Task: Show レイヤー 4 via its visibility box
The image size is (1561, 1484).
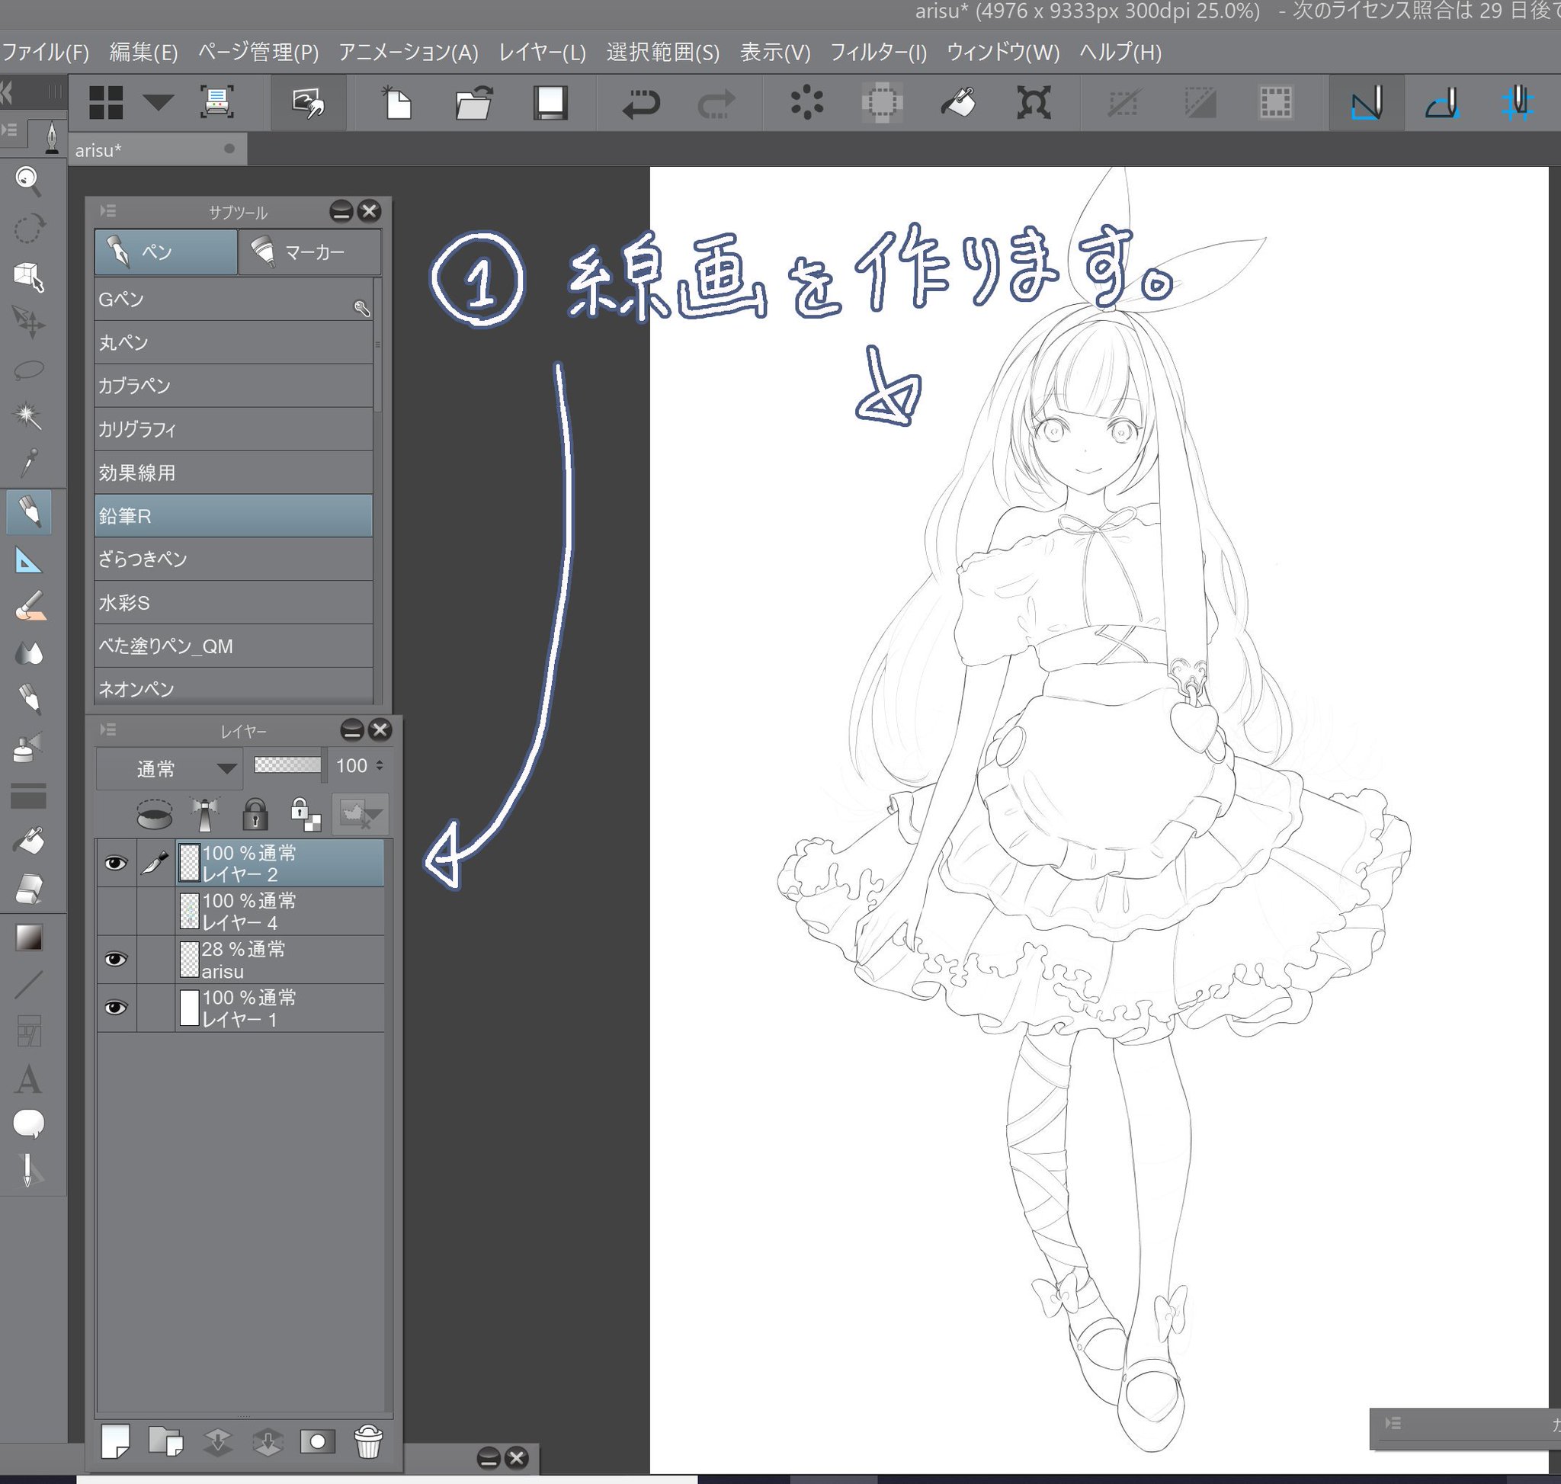Action: pyautogui.click(x=116, y=912)
